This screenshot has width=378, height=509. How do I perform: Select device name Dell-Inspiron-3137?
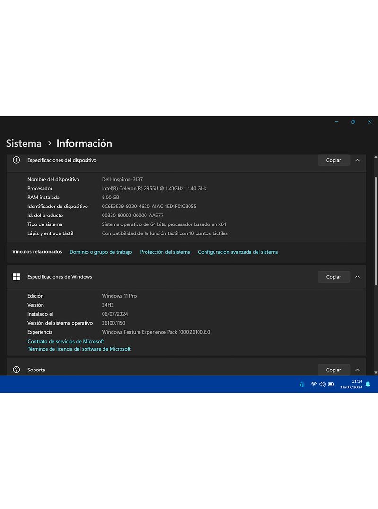tap(122, 179)
